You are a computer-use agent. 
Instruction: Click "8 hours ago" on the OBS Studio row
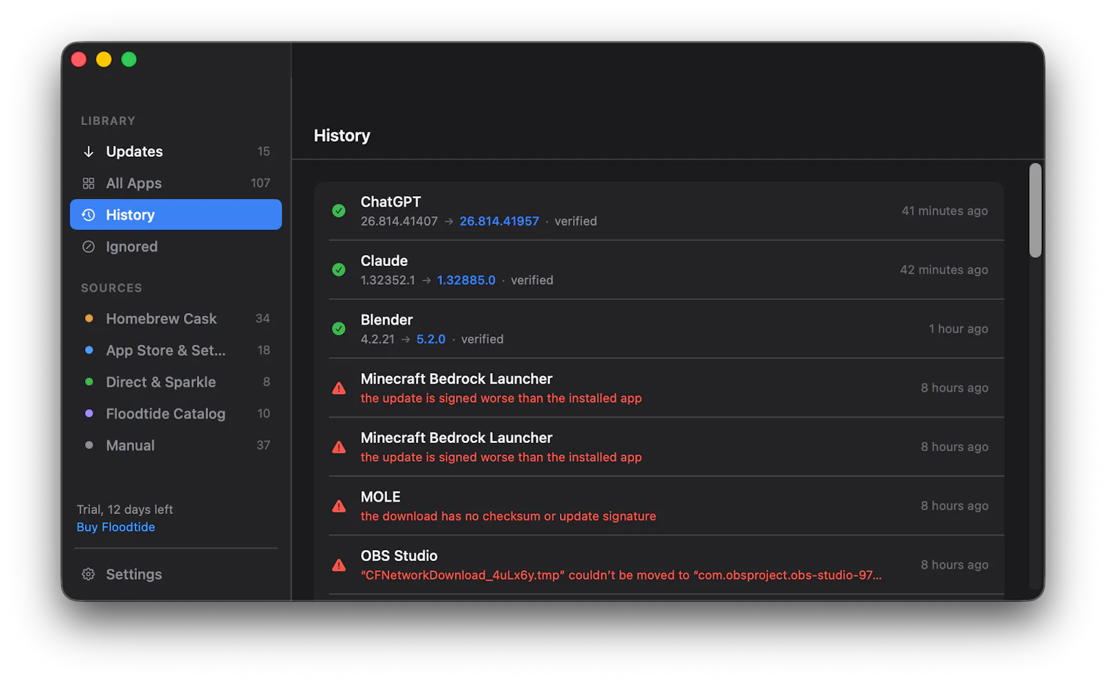(x=955, y=565)
